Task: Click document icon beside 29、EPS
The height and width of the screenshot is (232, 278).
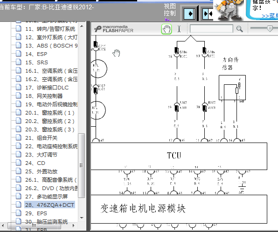Action: point(19,213)
